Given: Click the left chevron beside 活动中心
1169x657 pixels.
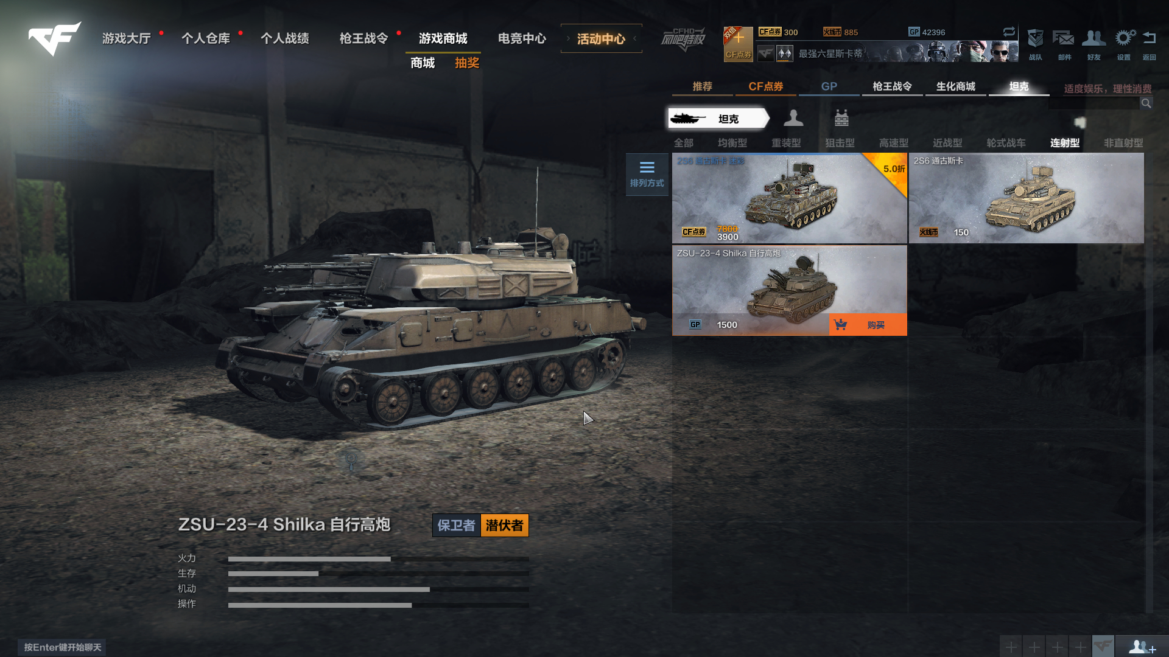Looking at the screenshot, I should [634, 38].
